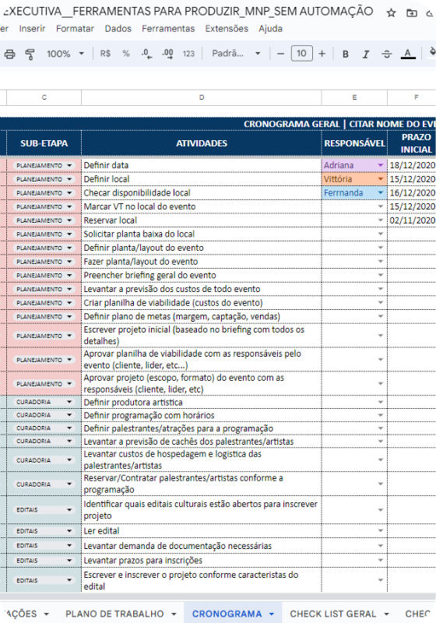The image size is (436, 623).
Task: Select cell 'Preencher briefing geral do evento'
Action: click(202, 275)
